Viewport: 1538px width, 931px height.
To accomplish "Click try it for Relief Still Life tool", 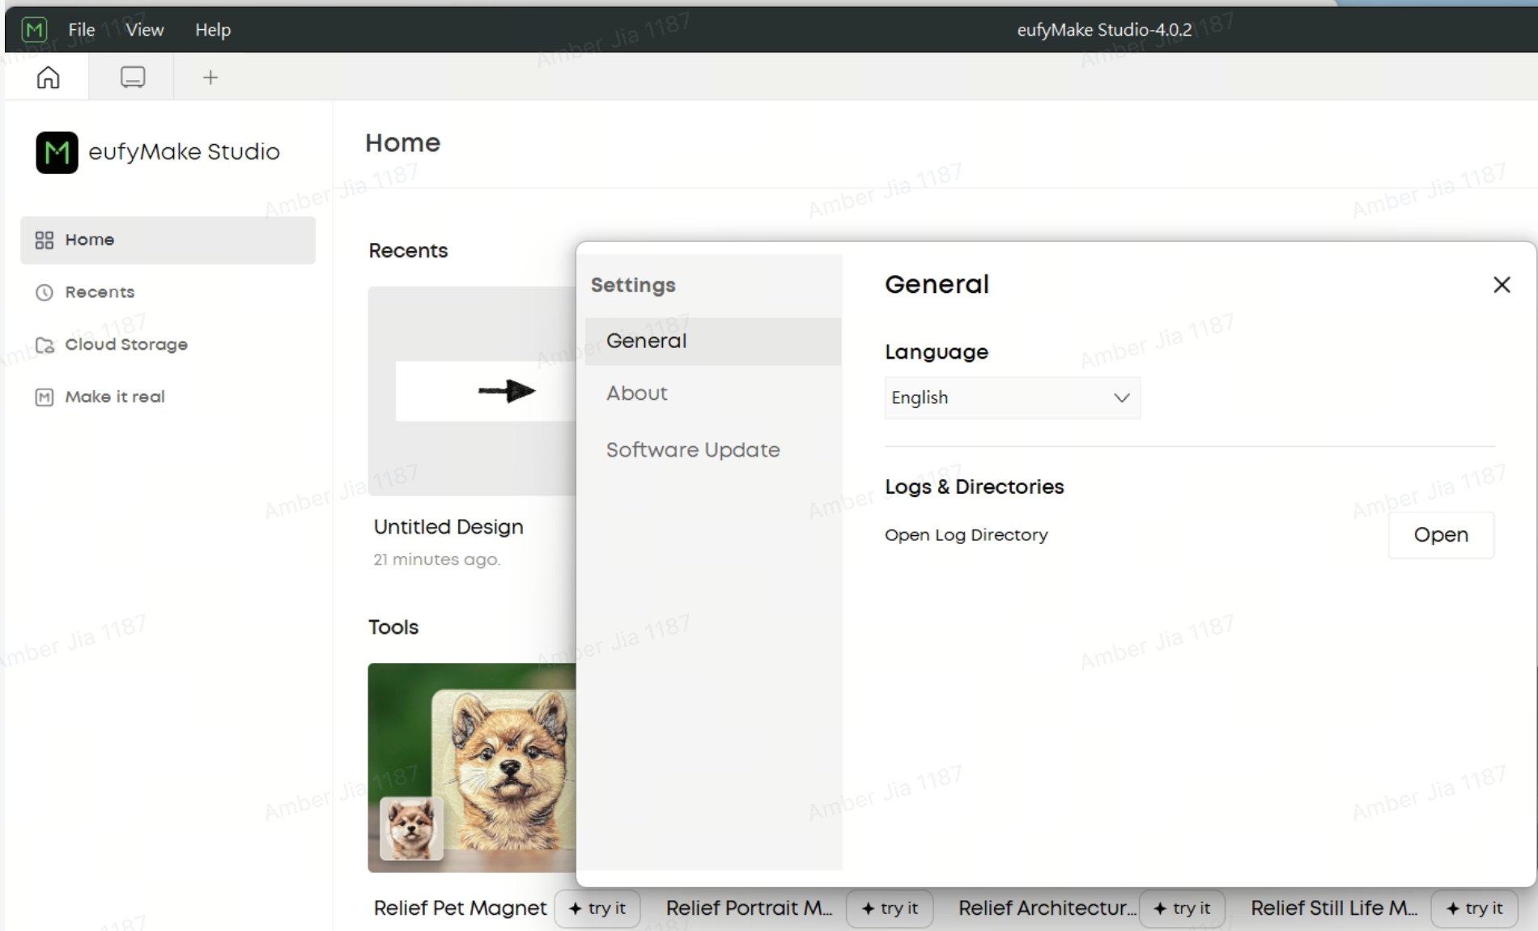I will [x=1474, y=908].
